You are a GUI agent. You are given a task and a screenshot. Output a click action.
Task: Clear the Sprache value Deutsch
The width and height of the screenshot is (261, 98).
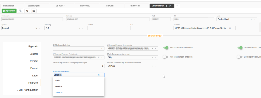click(36, 28)
